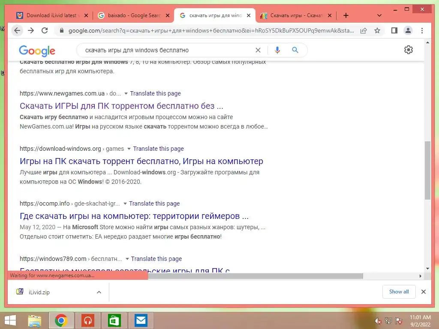Image resolution: width=439 pixels, height=329 pixels.
Task: Show all downloads
Action: tap(399, 292)
